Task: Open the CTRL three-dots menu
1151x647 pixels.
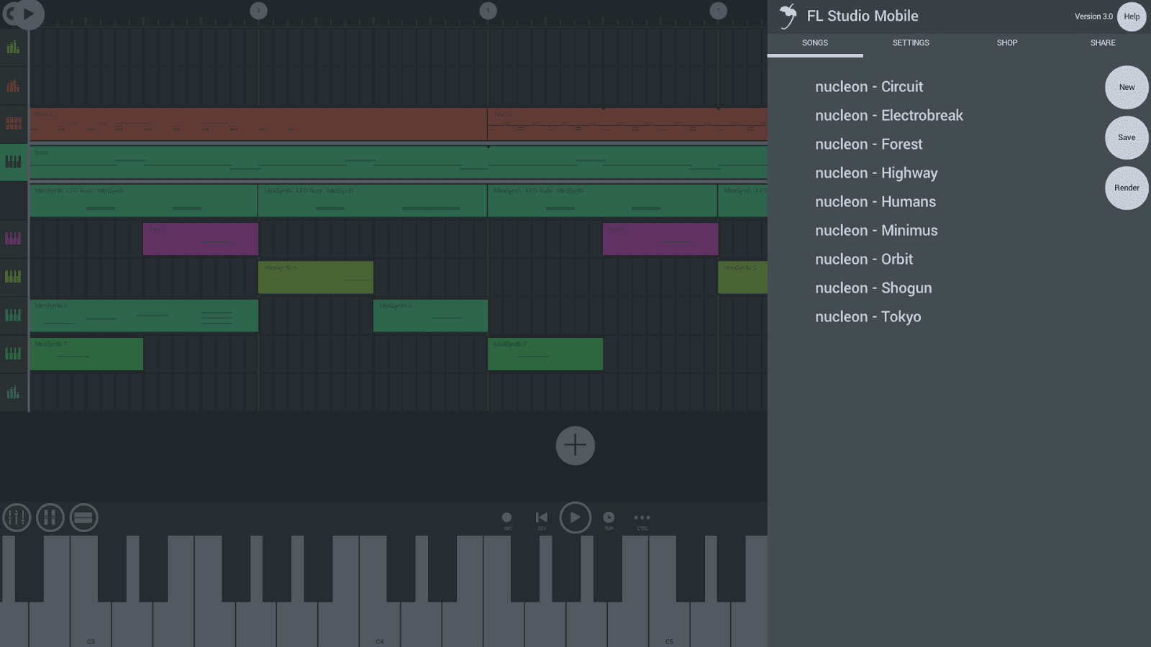Action: (x=642, y=520)
